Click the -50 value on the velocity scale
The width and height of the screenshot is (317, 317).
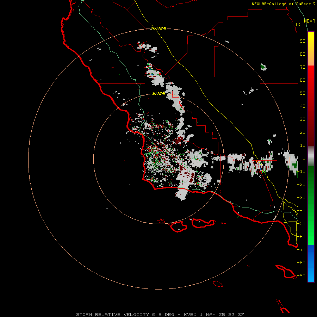(x=301, y=224)
